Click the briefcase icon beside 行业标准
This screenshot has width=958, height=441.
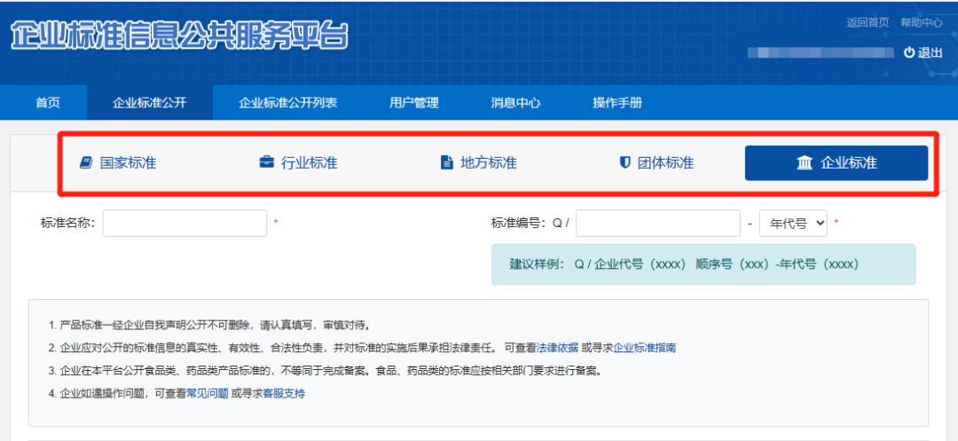point(266,163)
